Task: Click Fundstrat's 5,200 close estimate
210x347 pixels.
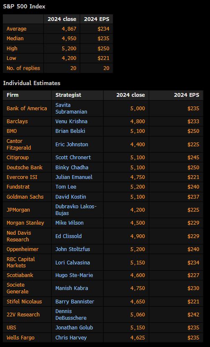Action: tap(138, 187)
